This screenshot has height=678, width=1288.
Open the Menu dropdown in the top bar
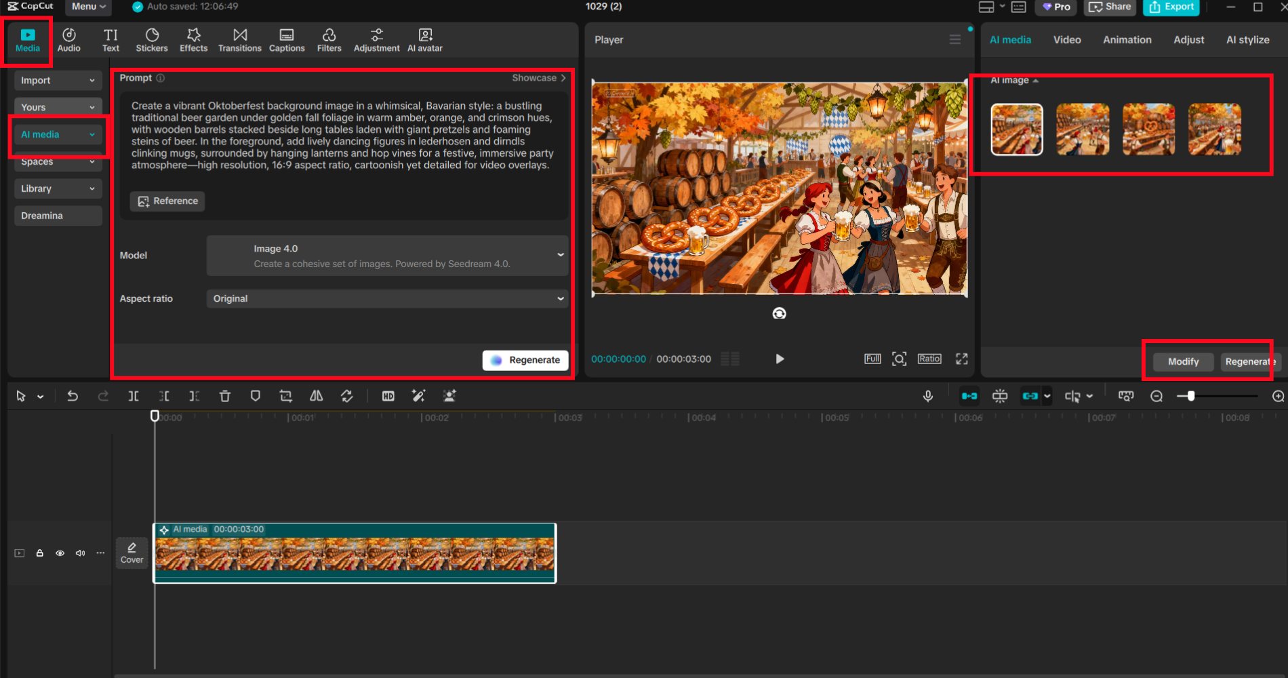tap(87, 7)
